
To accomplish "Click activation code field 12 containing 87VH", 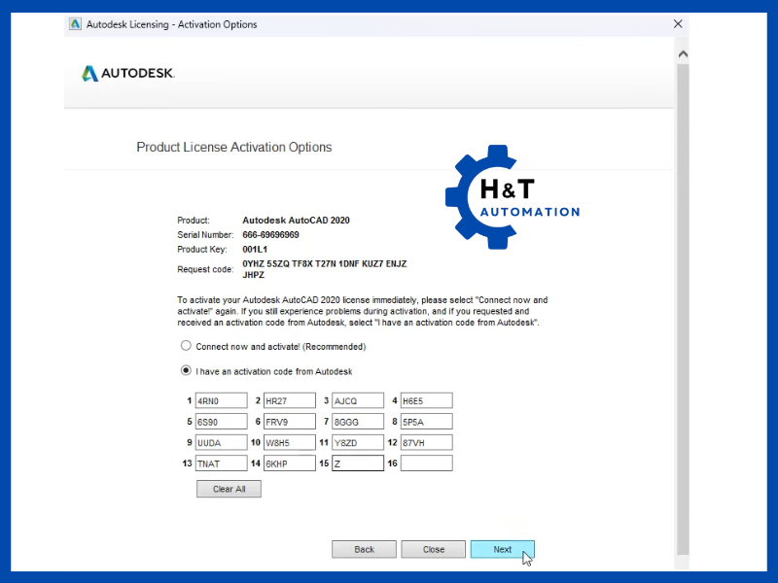I will [426, 443].
